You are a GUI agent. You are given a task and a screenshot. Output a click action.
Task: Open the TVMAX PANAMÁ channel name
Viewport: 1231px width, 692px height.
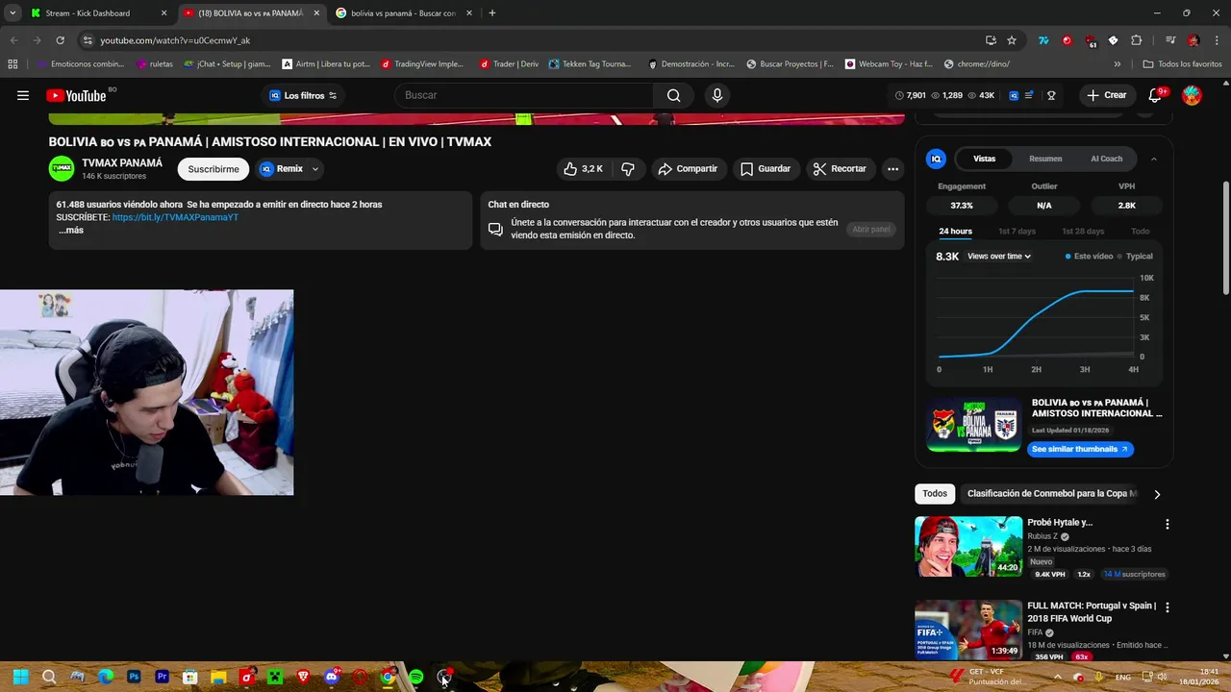122,163
